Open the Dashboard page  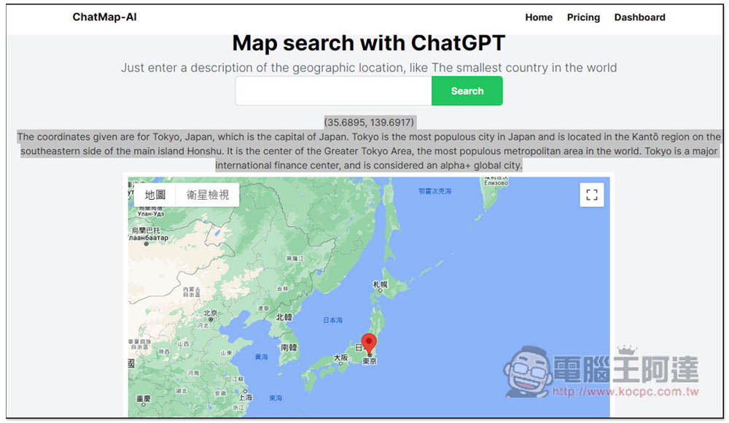click(639, 17)
